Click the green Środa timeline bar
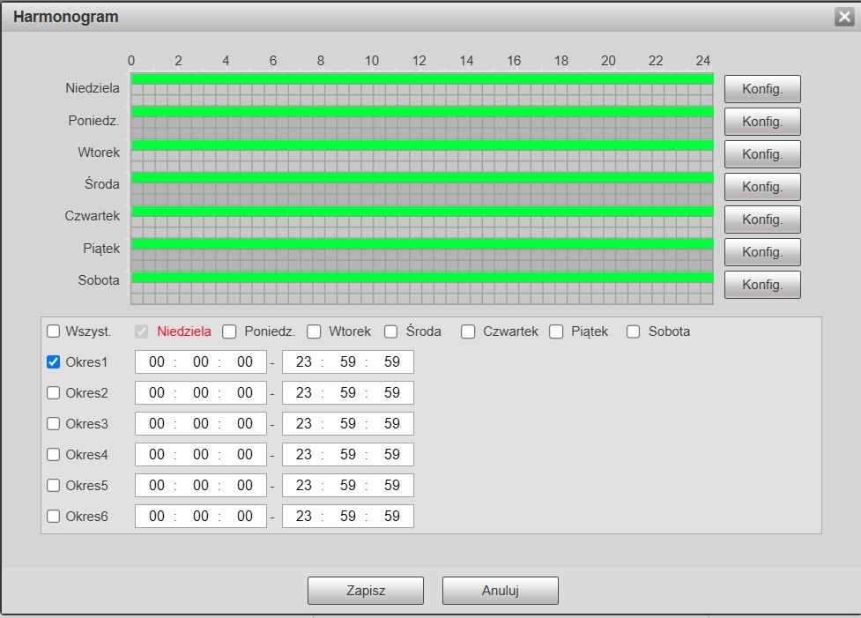The image size is (861, 618). [422, 178]
